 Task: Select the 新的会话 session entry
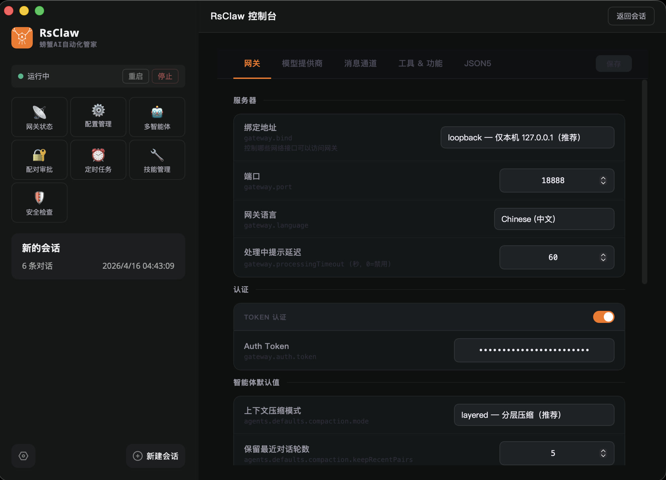98,256
